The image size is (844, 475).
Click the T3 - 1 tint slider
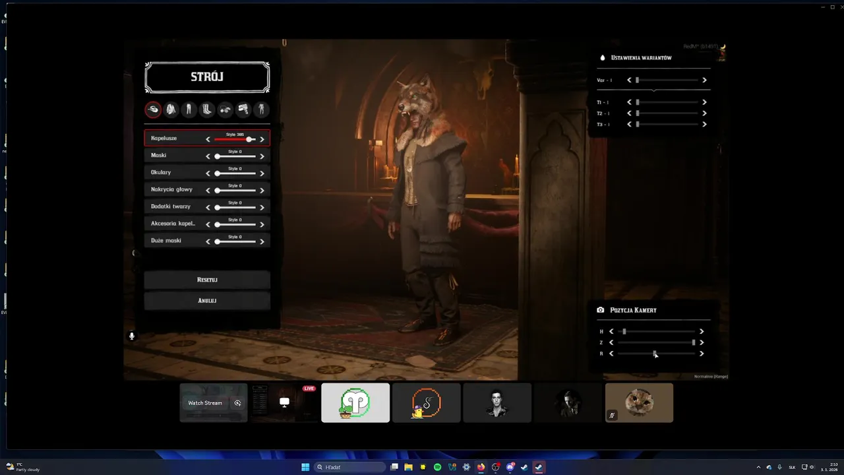667,124
